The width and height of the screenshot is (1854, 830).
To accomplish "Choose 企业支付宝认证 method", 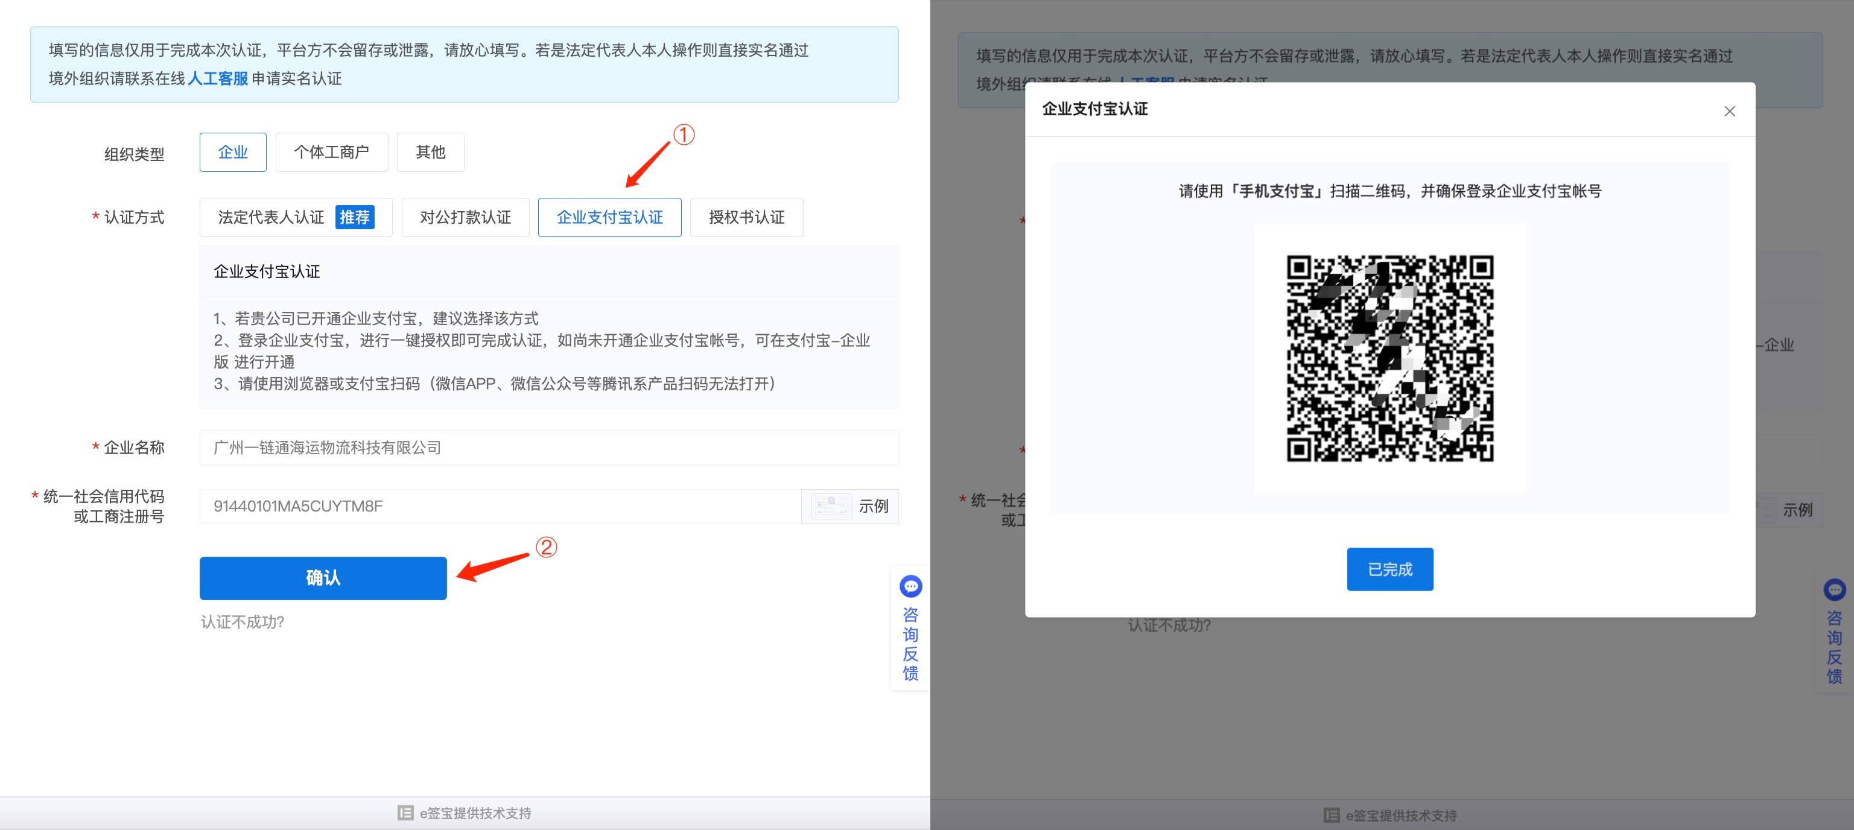I will coord(609,217).
